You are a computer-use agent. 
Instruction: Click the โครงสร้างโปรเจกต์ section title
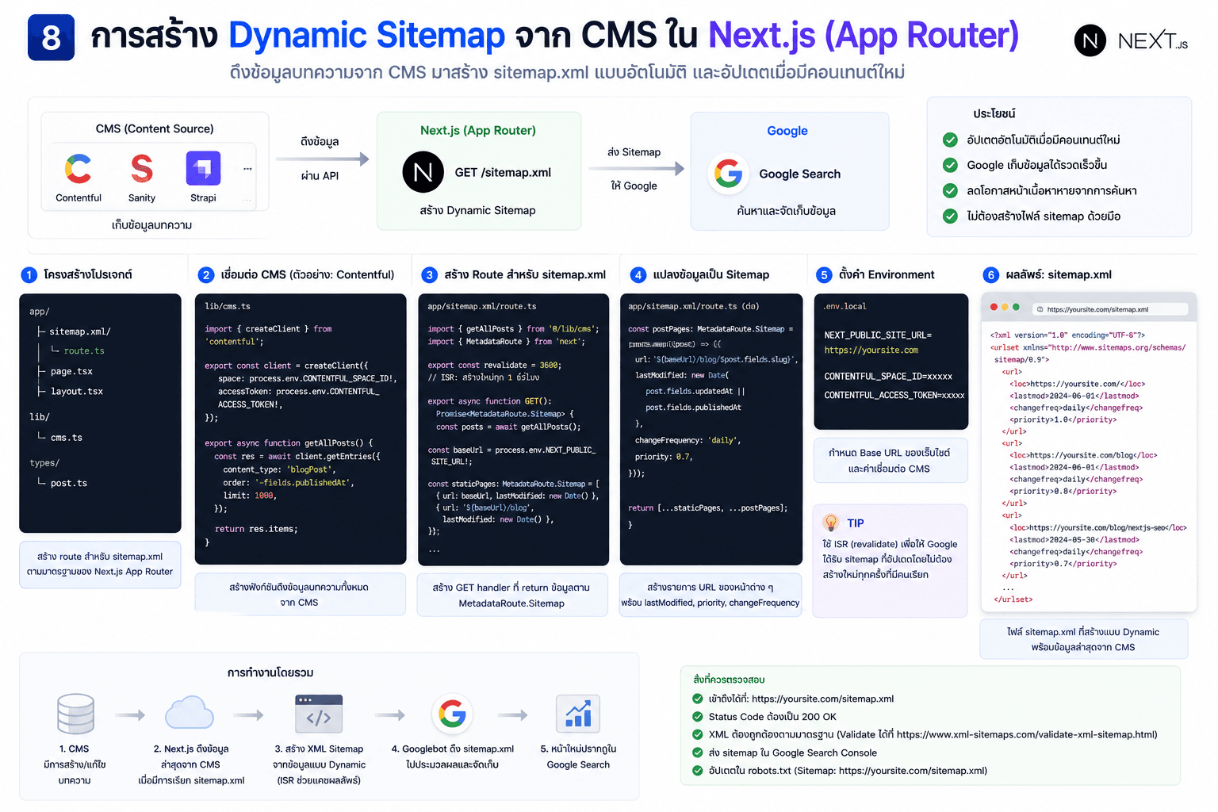(88, 274)
